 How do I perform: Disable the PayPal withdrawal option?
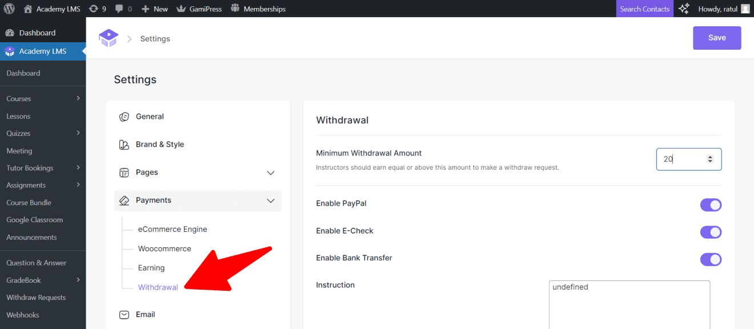[x=711, y=205]
